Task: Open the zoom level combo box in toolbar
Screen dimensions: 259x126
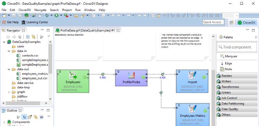Action: (230, 15)
